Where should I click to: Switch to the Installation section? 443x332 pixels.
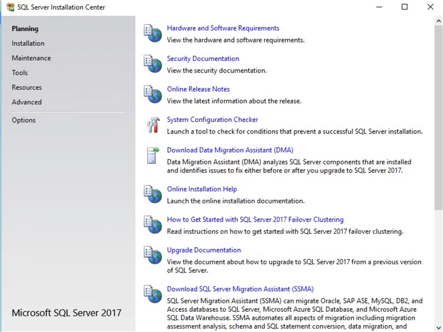(x=28, y=43)
